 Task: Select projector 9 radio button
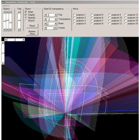109,15
